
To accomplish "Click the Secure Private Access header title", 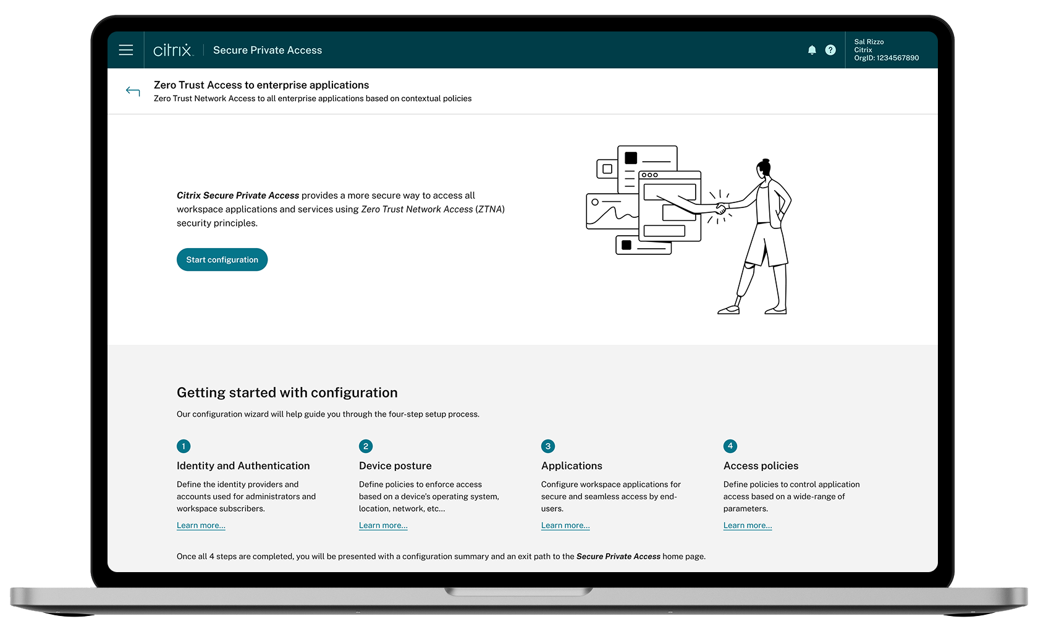I will pyautogui.click(x=268, y=50).
